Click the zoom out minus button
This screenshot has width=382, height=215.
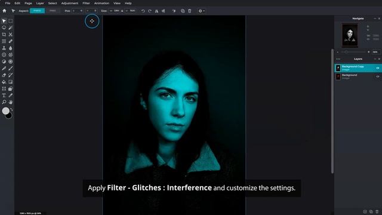tap(338, 52)
